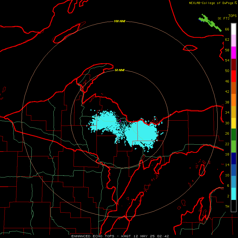Screen dimensions: 238x238
Task: Click the 100 NMI range ring label
Action: (120, 21)
